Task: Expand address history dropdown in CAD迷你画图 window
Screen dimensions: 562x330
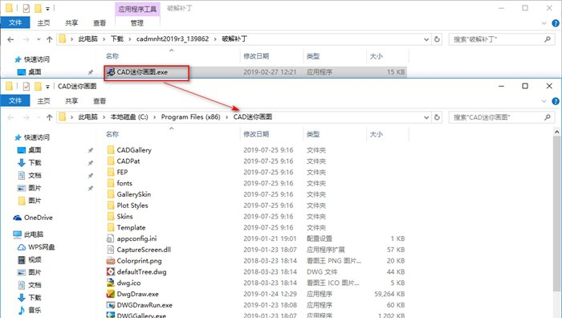Action: (426, 117)
